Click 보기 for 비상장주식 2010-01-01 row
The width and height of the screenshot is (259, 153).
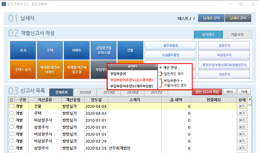coord(242,120)
